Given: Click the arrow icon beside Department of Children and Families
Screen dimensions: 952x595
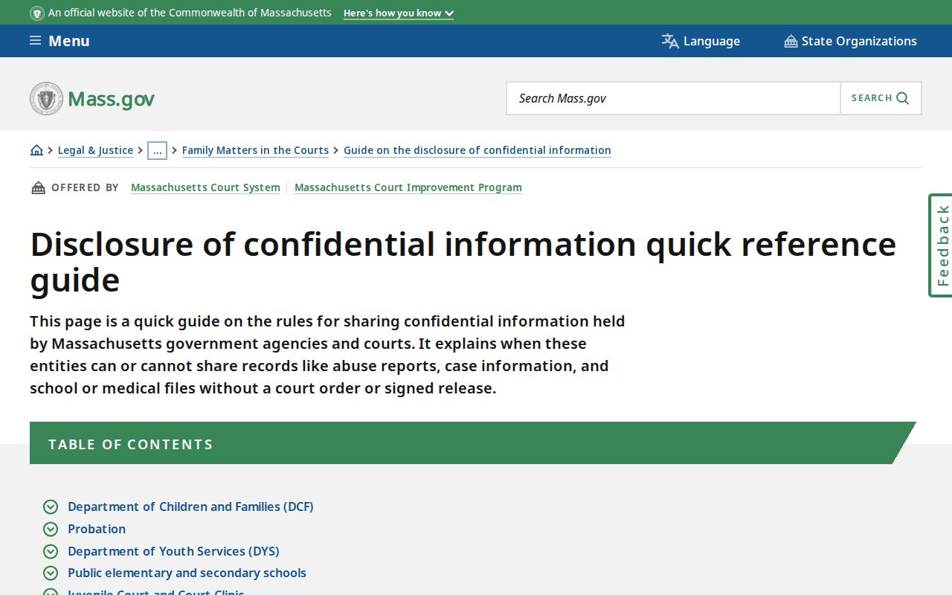Looking at the screenshot, I should click(51, 506).
